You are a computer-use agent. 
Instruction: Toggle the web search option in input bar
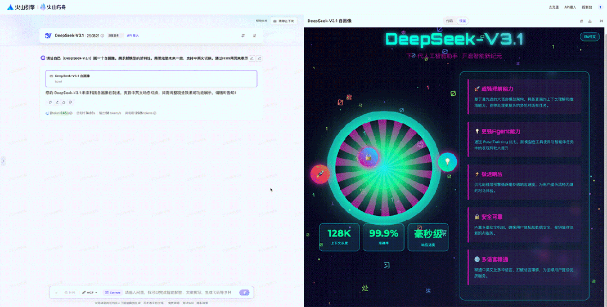[70, 293]
